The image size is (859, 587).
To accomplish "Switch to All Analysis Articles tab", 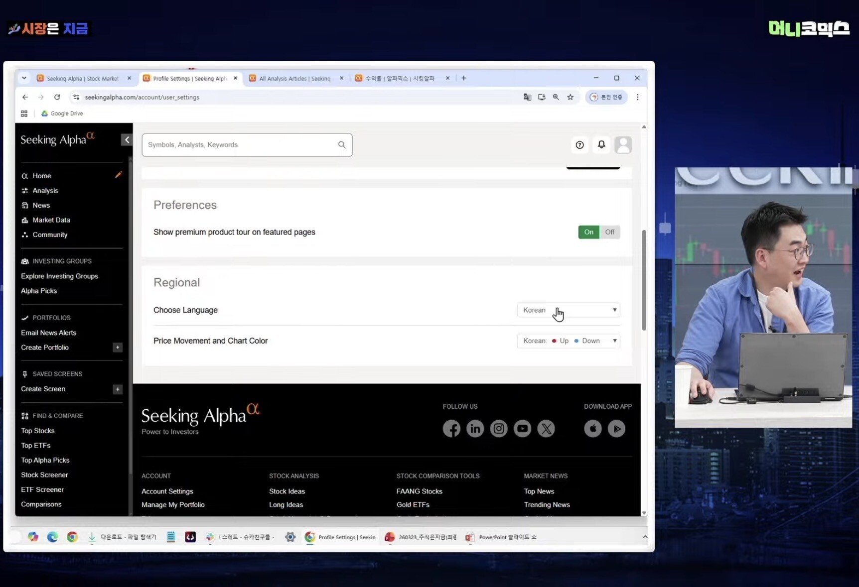I will 294,79.
